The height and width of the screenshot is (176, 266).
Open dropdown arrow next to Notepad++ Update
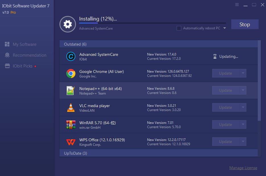(x=243, y=90)
